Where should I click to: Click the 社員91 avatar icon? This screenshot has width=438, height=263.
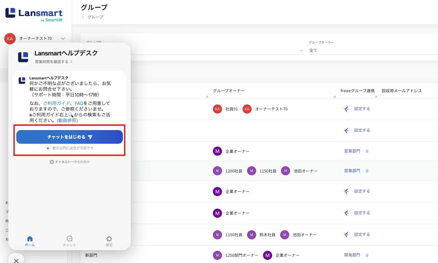tap(217, 109)
